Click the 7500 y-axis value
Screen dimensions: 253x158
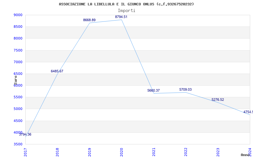[x=18, y=50]
